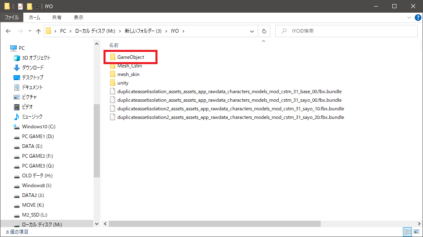Switch to large icons view layout
This screenshot has height=237, width=423.
click(416, 232)
